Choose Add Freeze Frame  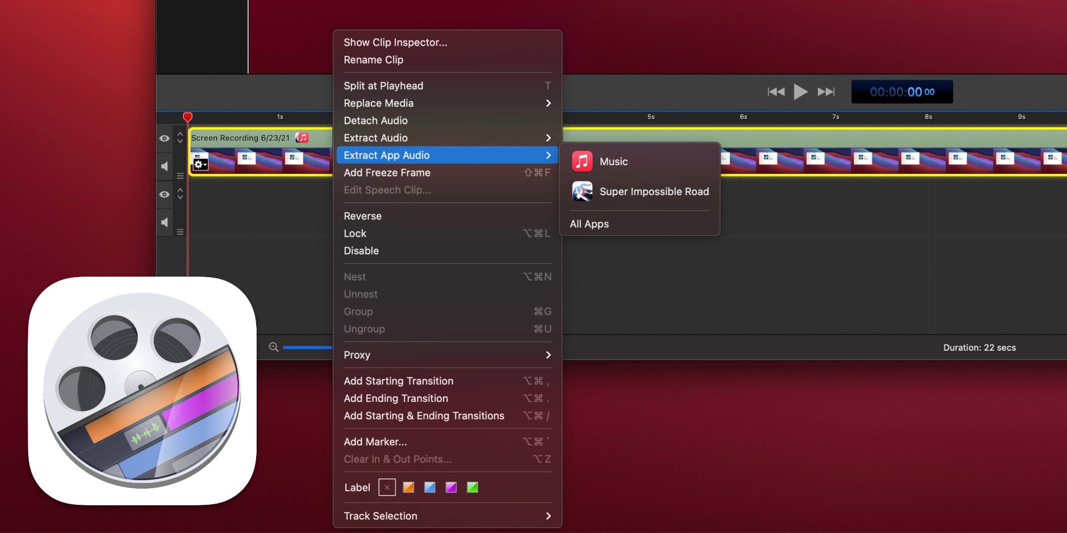(x=387, y=172)
